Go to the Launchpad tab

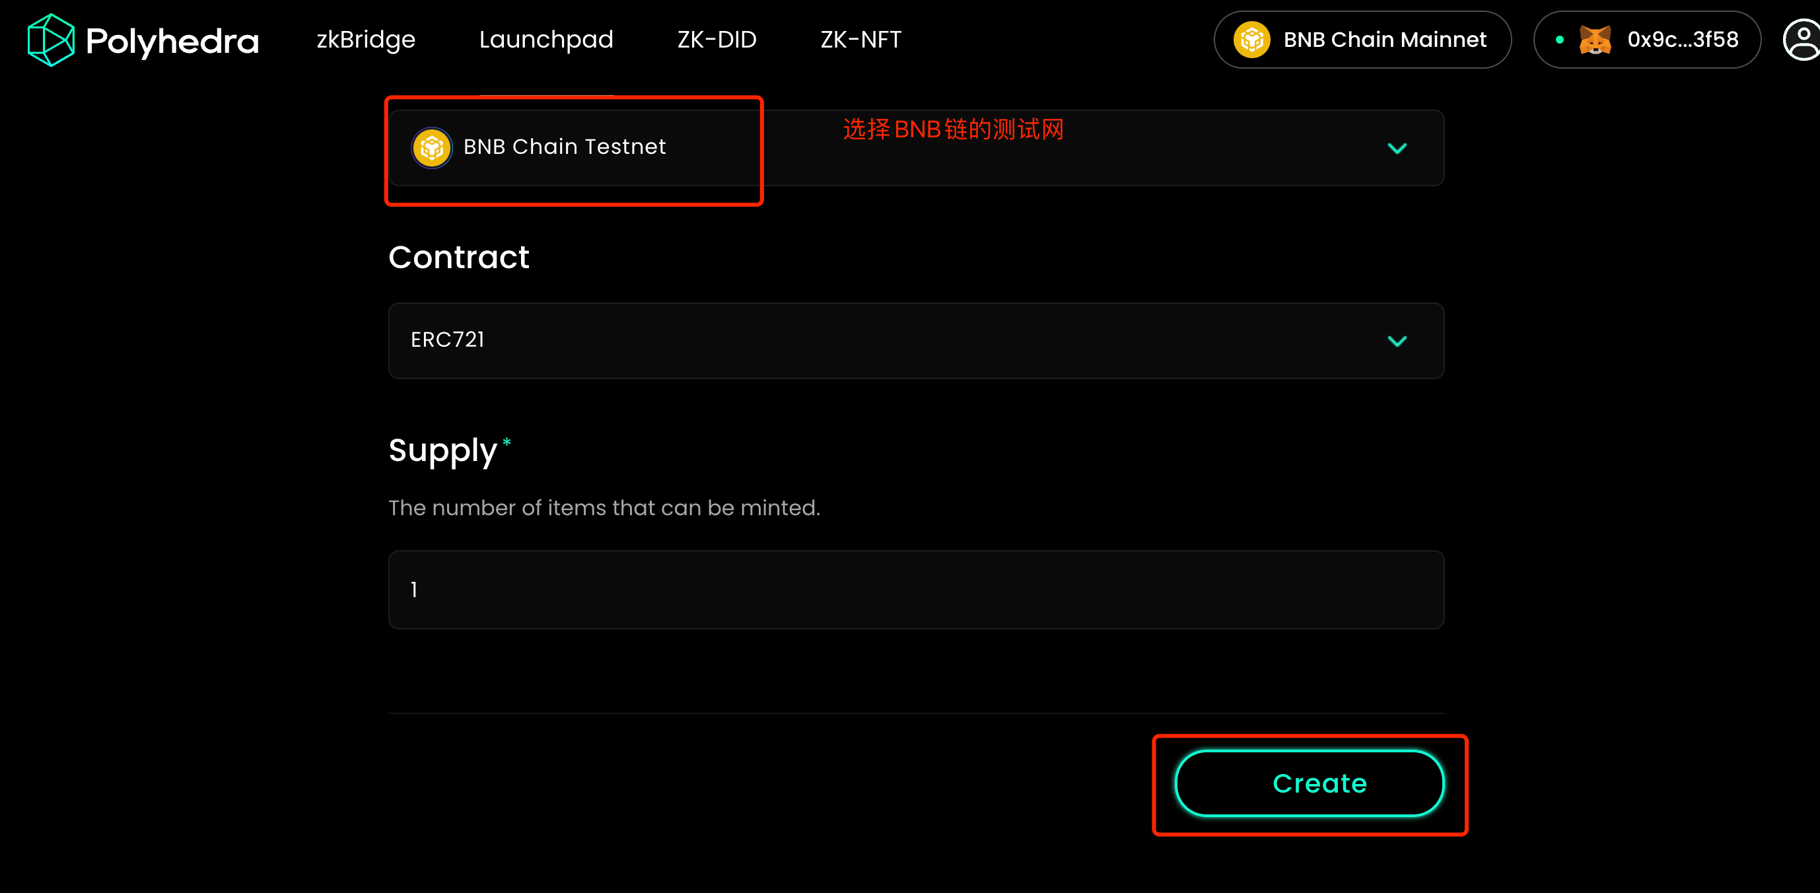click(x=546, y=40)
